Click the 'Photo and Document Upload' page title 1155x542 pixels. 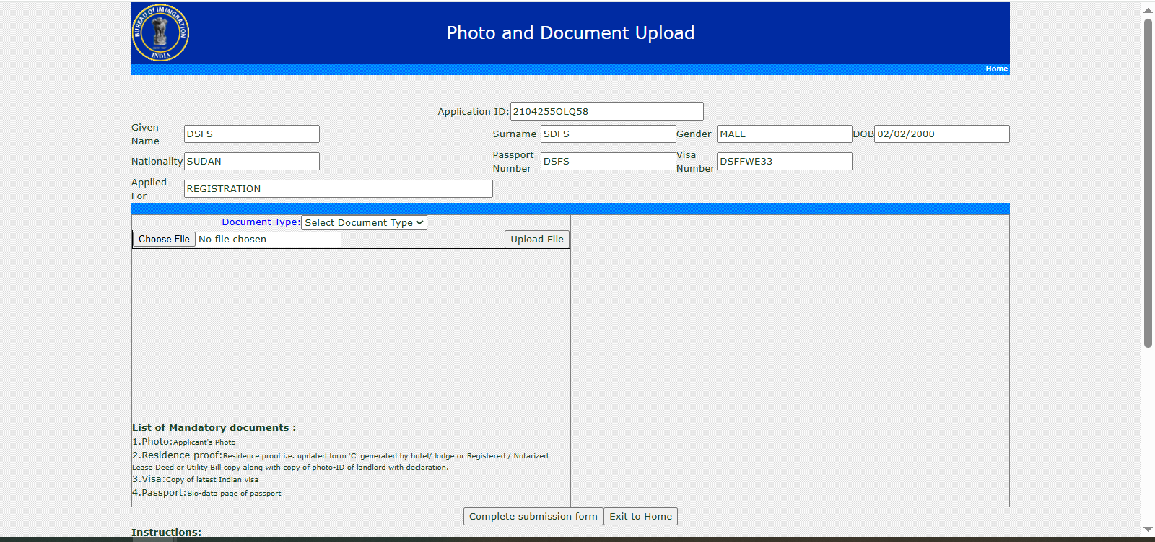pos(570,32)
